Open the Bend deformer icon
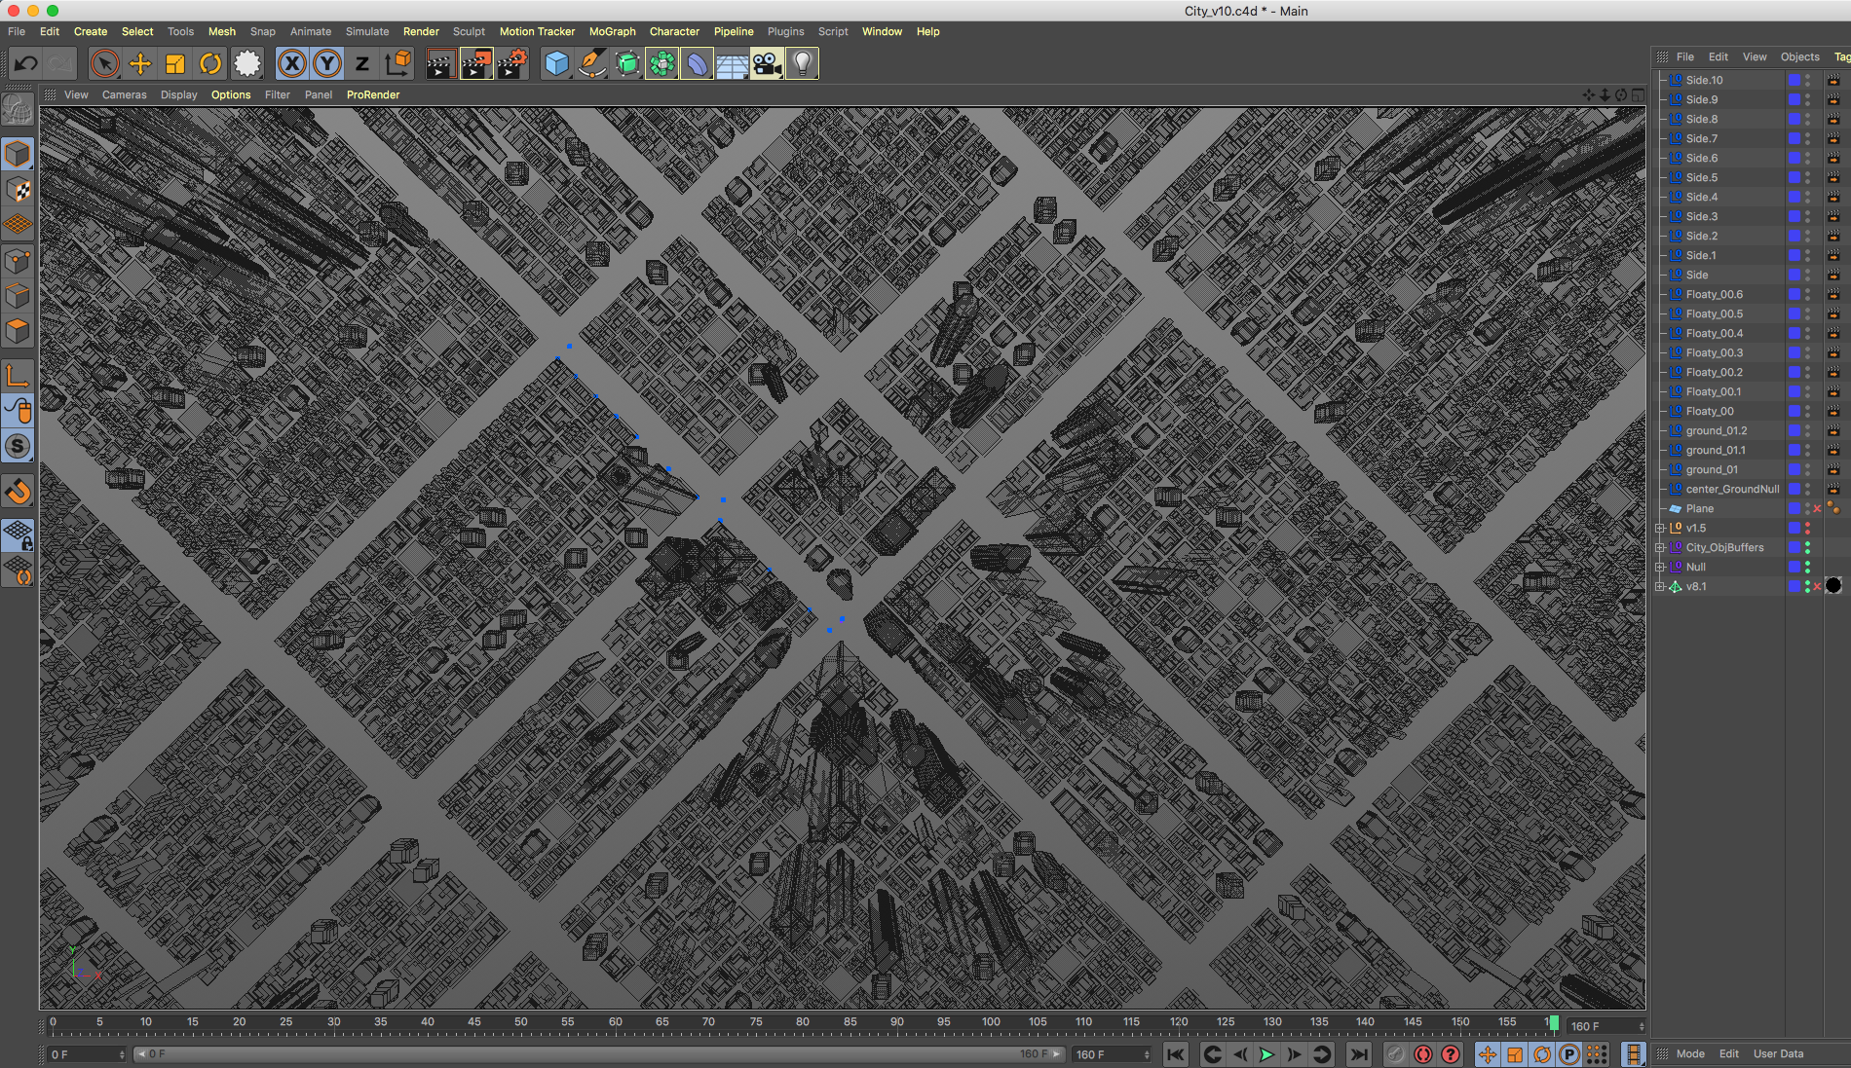 click(697, 64)
